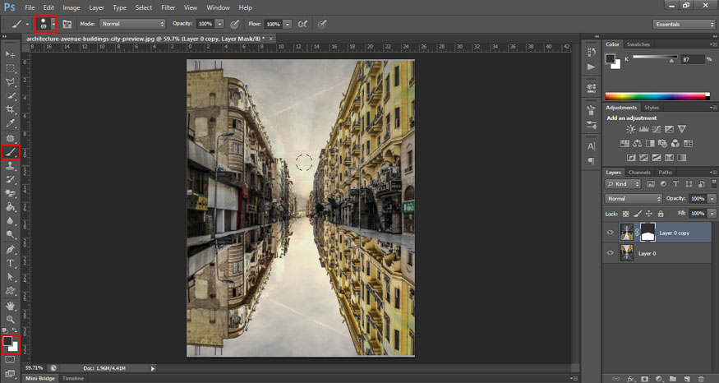The height and width of the screenshot is (383, 719).
Task: Select the Zoom tool in toolbox
Action: [10, 319]
